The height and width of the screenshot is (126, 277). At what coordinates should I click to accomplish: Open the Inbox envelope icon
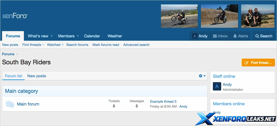click(x=215, y=36)
